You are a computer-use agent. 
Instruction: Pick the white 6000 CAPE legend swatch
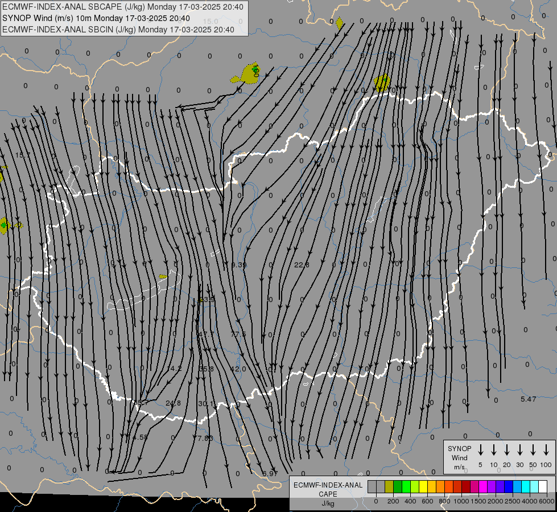click(543, 486)
